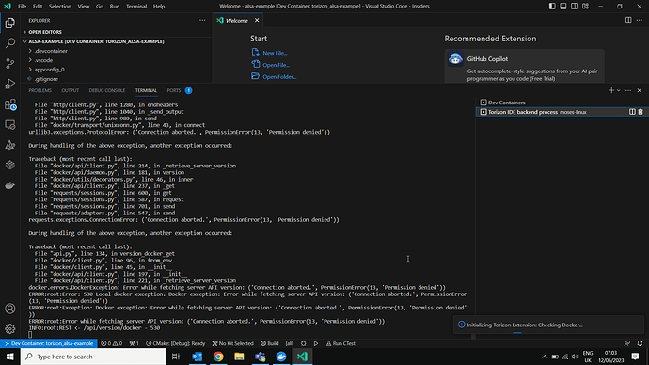Create a new terminal with plus icon
649x365 pixels.
[x=611, y=90]
